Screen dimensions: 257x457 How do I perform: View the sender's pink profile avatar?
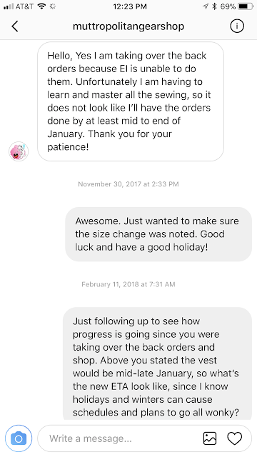(x=19, y=151)
